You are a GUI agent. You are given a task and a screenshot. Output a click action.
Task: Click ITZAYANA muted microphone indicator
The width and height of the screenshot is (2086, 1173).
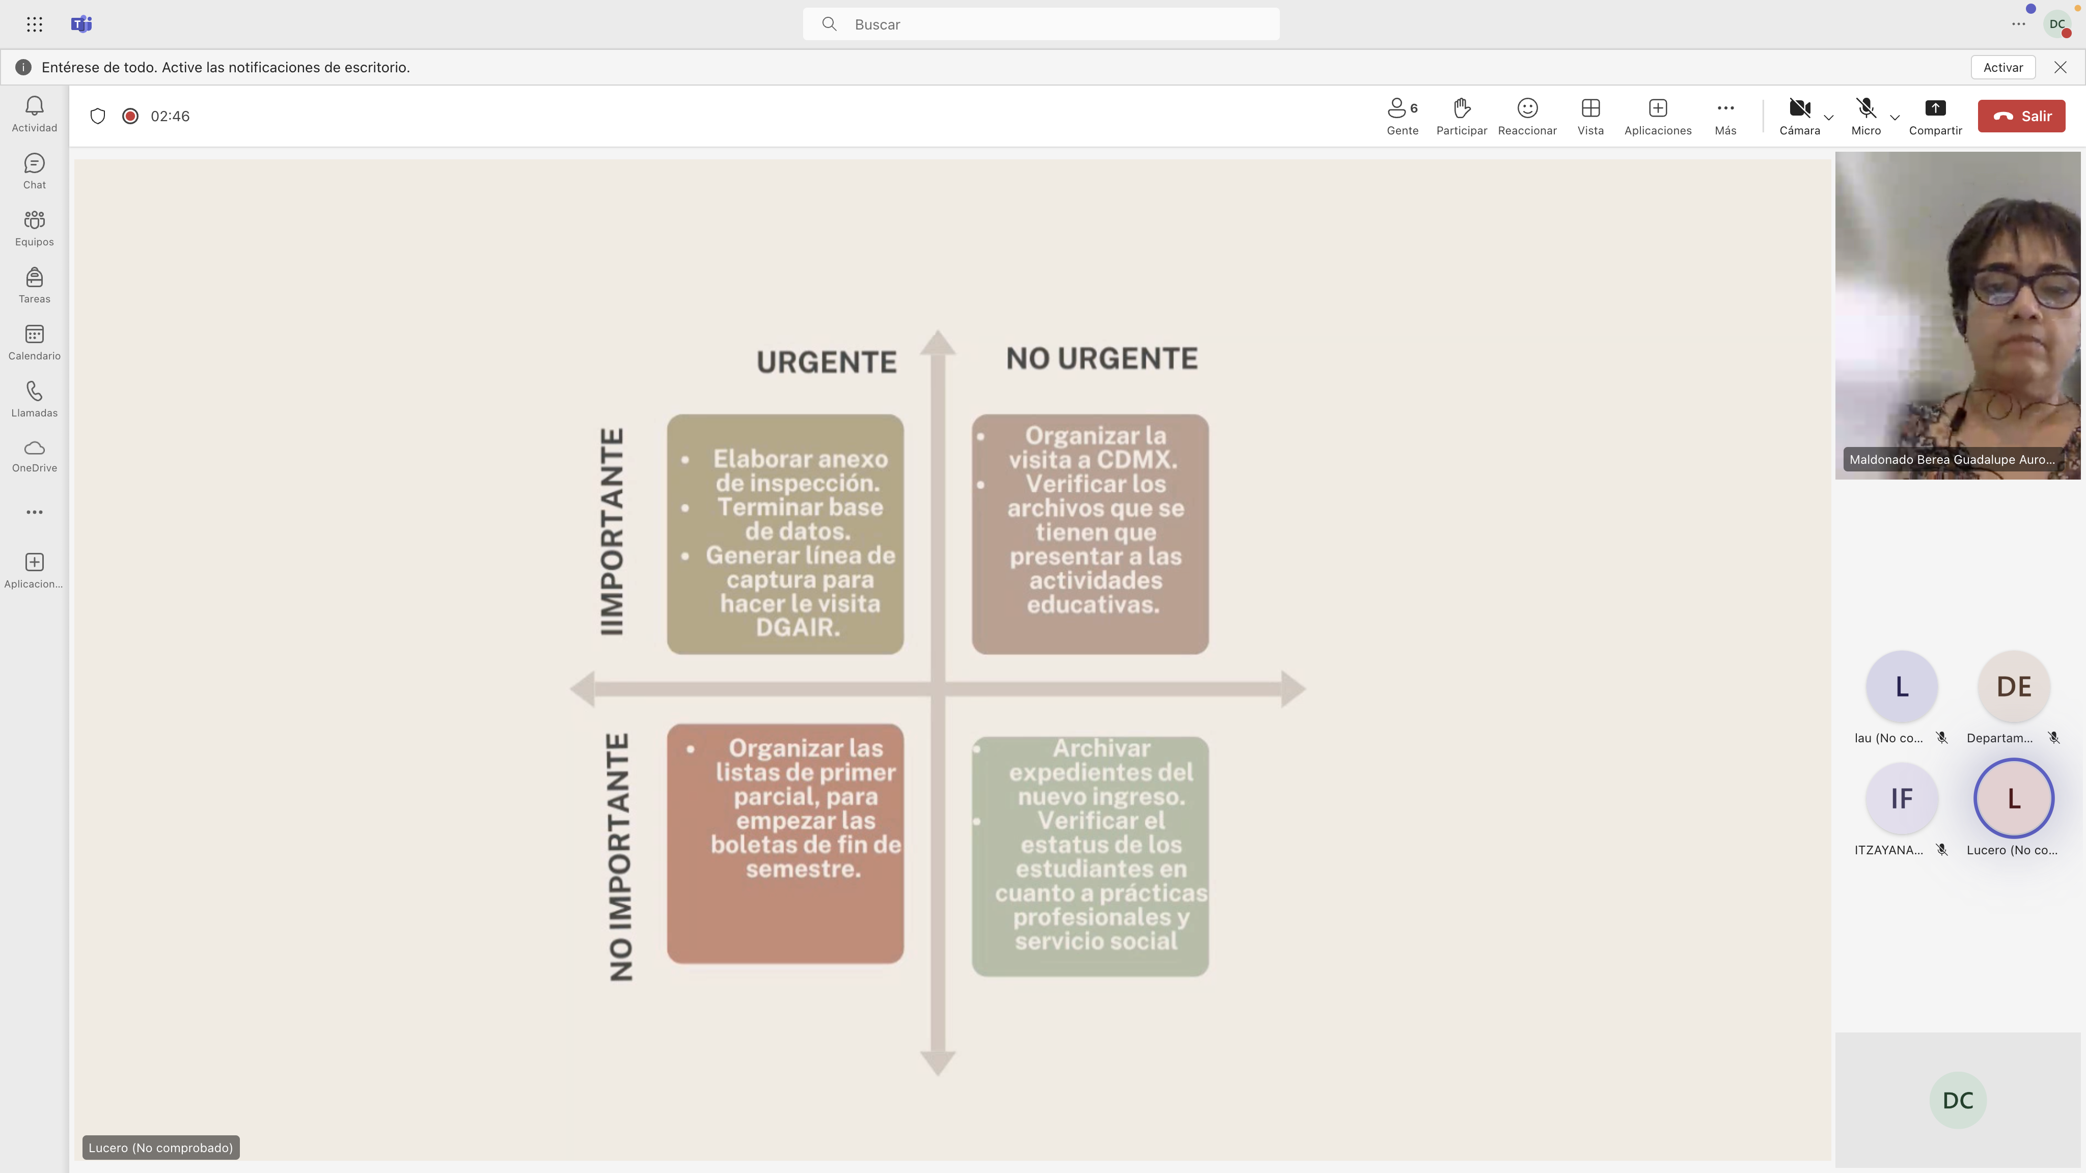[1941, 849]
